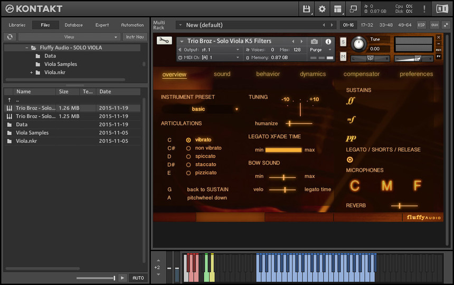Select pp sustain dynamic layer

point(351,138)
